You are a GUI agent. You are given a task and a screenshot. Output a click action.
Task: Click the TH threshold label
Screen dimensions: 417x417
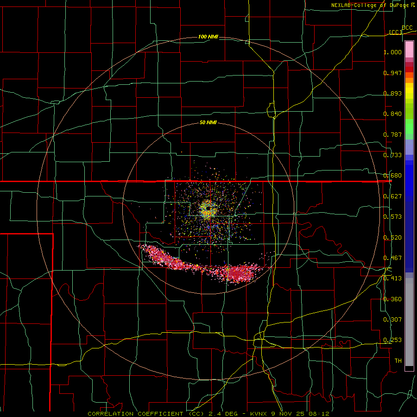click(x=398, y=361)
